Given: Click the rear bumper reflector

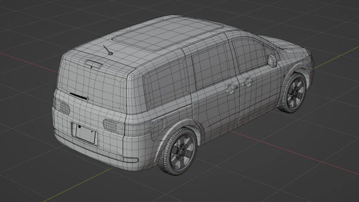Looking at the screenshot, I should [x=131, y=160].
